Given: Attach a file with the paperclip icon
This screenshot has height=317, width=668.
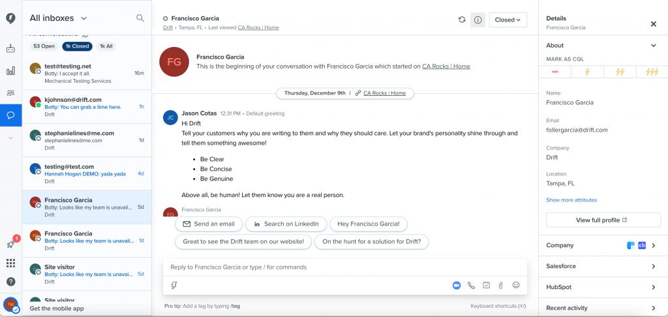Looking at the screenshot, I should (x=500, y=285).
